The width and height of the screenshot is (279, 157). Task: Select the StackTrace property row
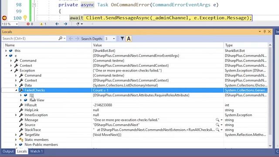(134, 130)
